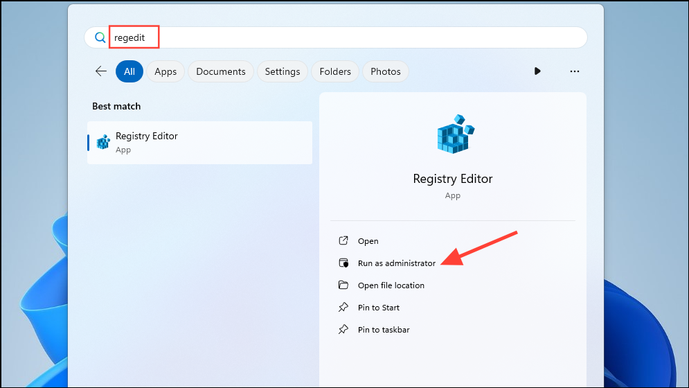Select the Registry Editor best match result

[200, 143]
